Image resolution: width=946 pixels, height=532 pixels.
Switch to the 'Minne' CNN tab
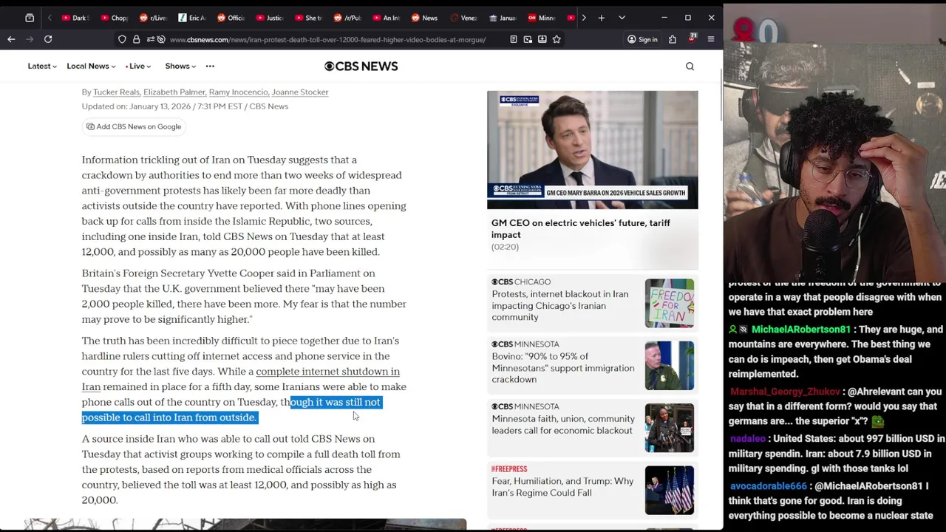(542, 18)
